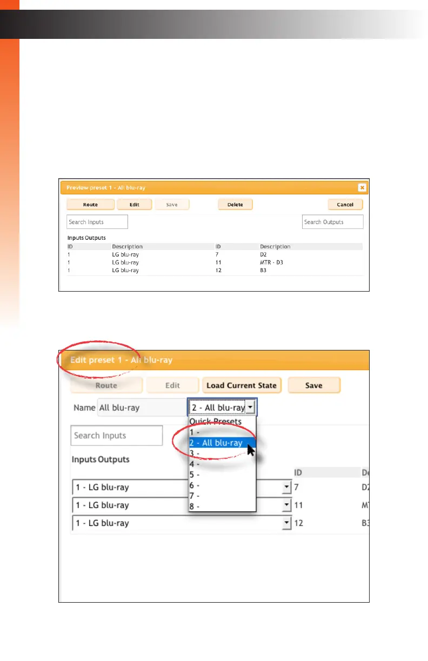Open the preset number dropdown arrow

coord(250,408)
